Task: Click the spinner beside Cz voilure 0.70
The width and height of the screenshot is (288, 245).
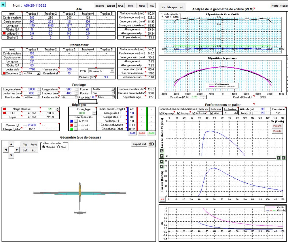Action: tap(203, 97)
